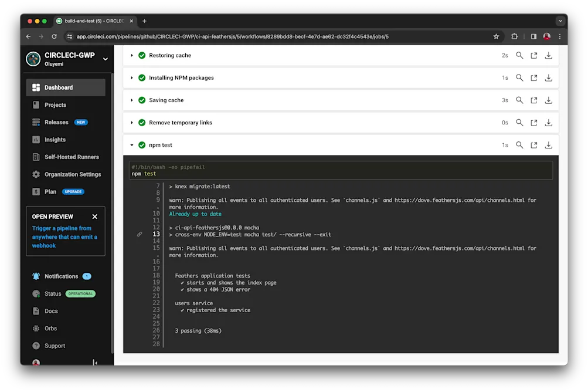Copy link to log line 13
The width and height of the screenshot is (588, 392).
click(x=140, y=234)
